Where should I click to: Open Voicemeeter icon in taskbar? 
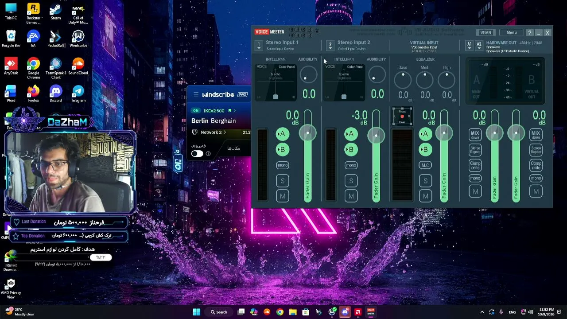coord(371,312)
